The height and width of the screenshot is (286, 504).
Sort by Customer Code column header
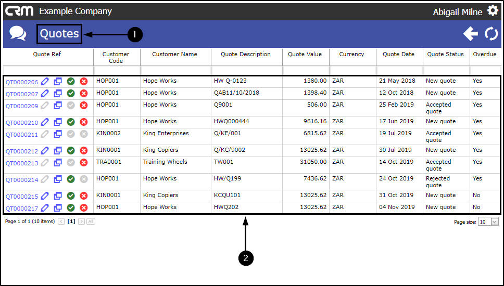116,57
